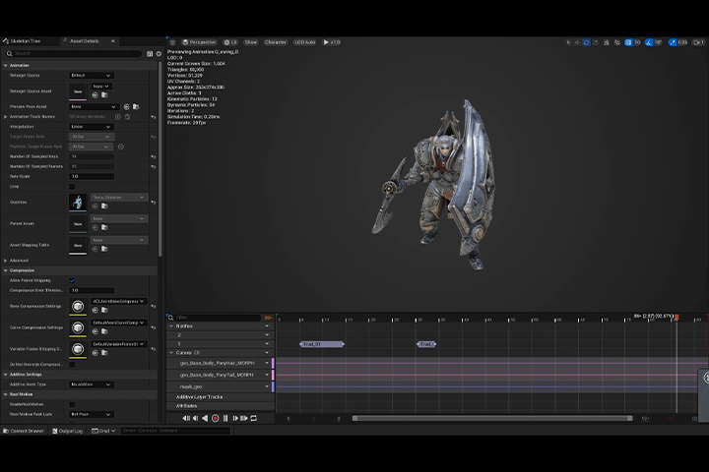Toggle rotation snapping icon

tap(649, 42)
